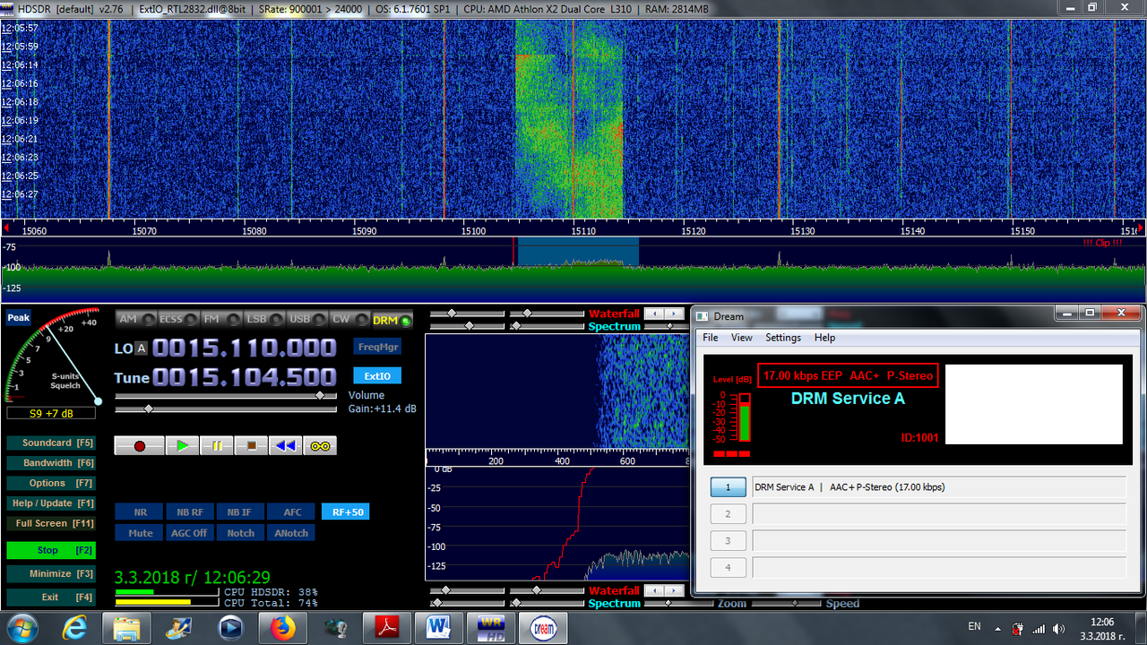Open Soundcard [F5] settings
The width and height of the screenshot is (1147, 645).
(x=51, y=443)
